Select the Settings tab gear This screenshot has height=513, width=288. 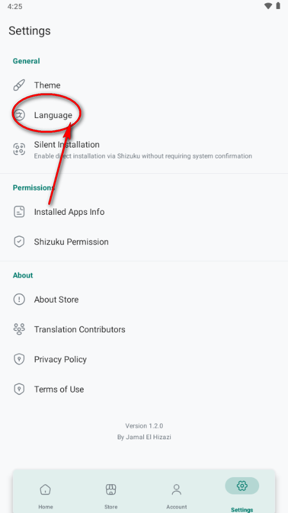(242, 485)
